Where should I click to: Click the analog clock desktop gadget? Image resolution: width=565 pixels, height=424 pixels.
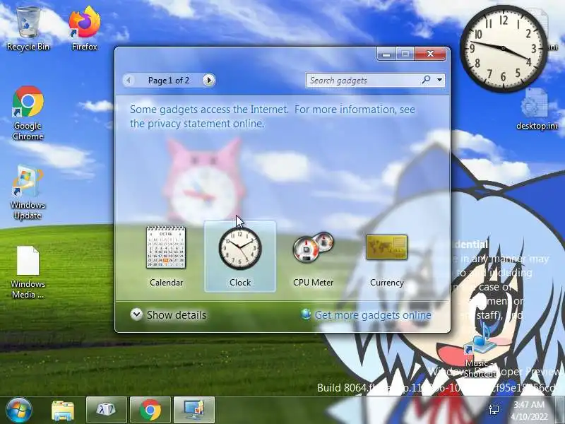(x=503, y=48)
